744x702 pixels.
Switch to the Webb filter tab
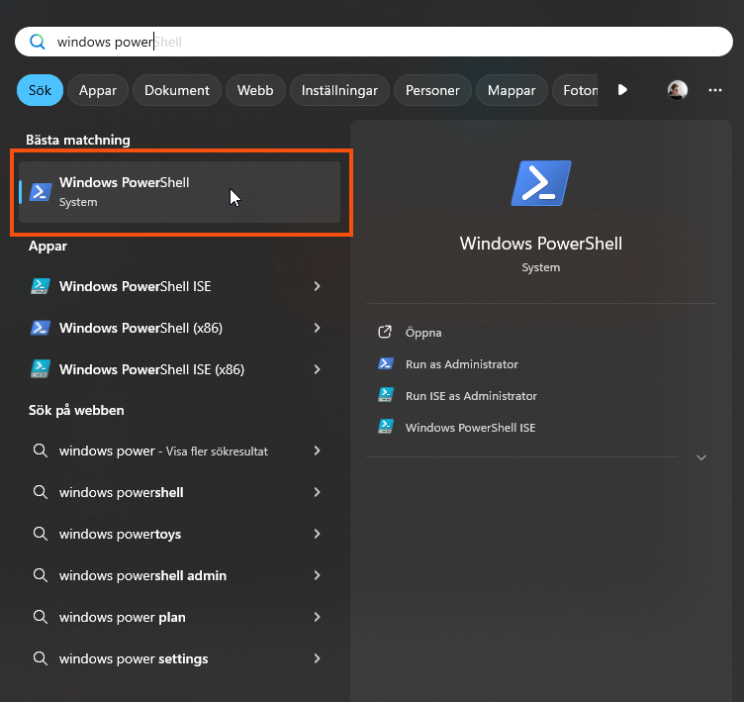pos(255,90)
